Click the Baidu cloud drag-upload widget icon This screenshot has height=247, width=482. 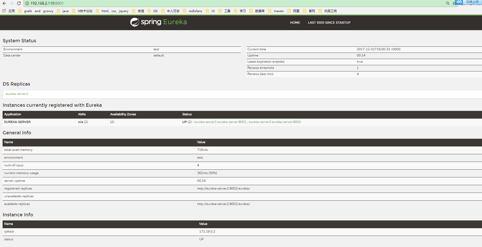pos(459,2)
